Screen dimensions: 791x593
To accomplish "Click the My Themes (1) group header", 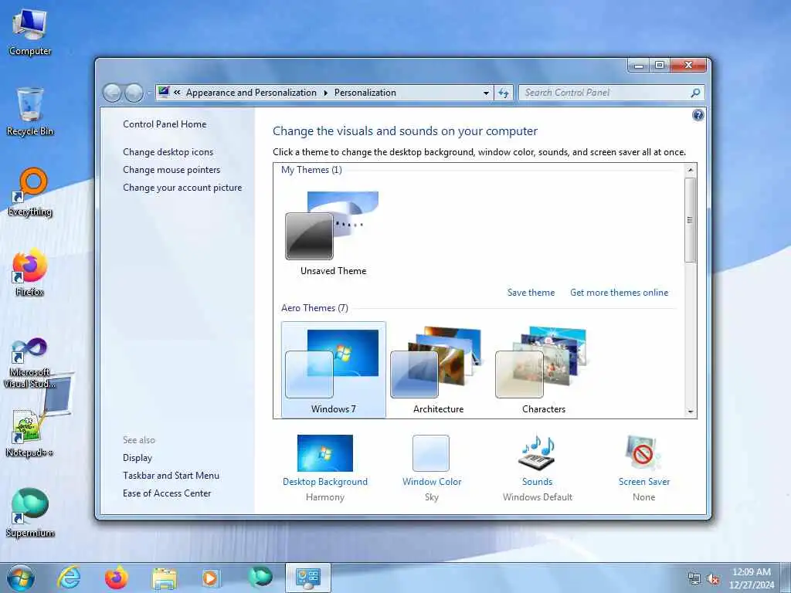I will 311,170.
